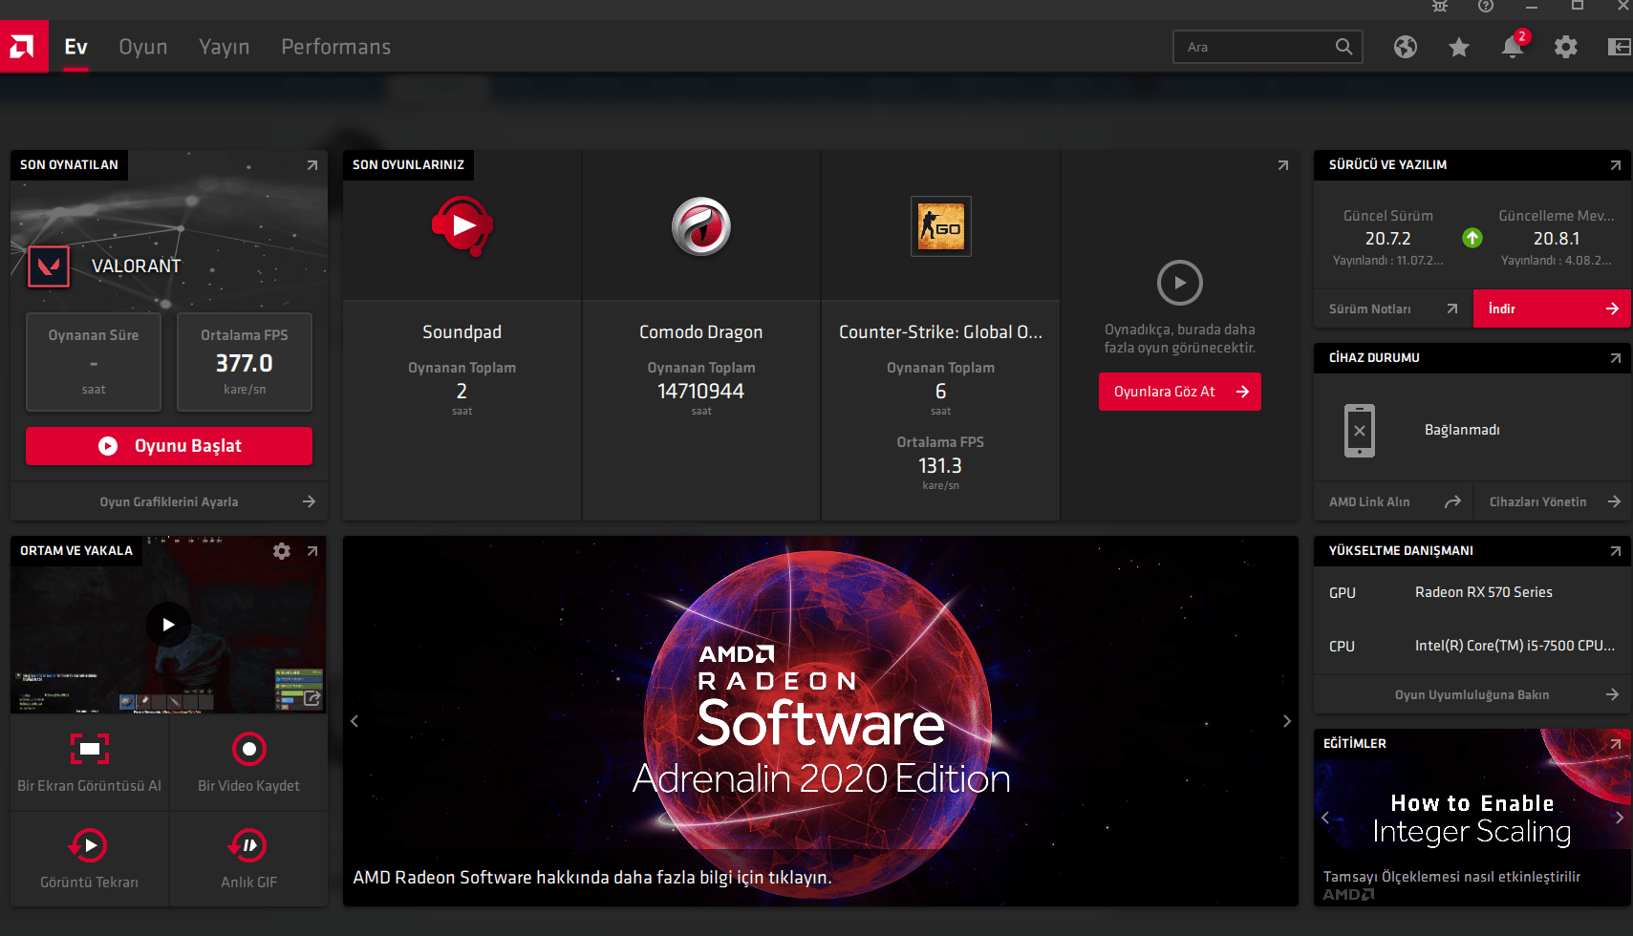The image size is (1633, 936).
Task: Take a screenshot with Bir Ekran Görüntüsü Al
Action: [x=90, y=762]
